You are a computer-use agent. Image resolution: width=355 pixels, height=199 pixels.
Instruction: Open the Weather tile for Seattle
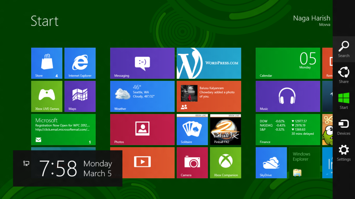tap(142, 96)
